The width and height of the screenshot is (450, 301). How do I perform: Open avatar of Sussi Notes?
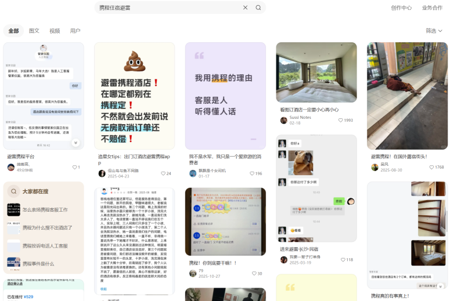pos(284,121)
